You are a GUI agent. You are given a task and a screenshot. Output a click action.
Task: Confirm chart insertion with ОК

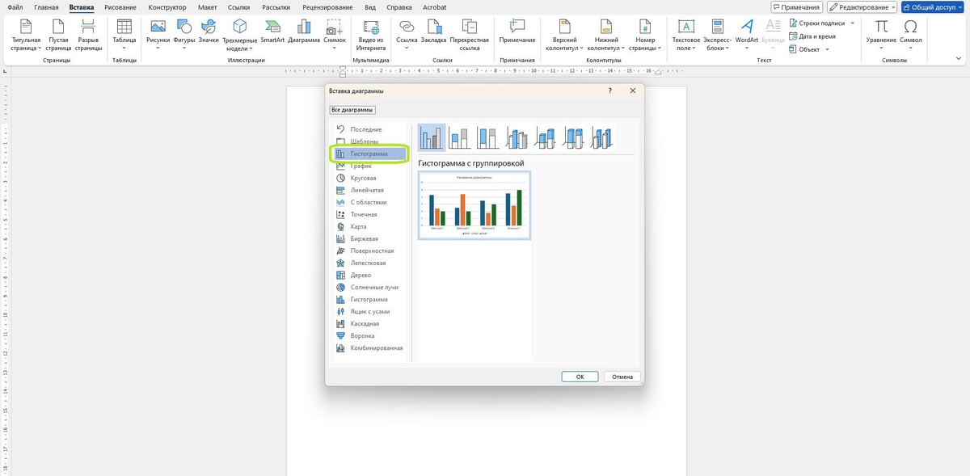580,377
